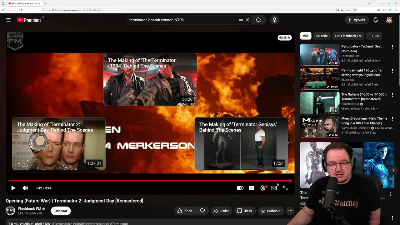Click the #Terminator2 hashtag
The height and width of the screenshot is (225, 400).
click(62, 224)
